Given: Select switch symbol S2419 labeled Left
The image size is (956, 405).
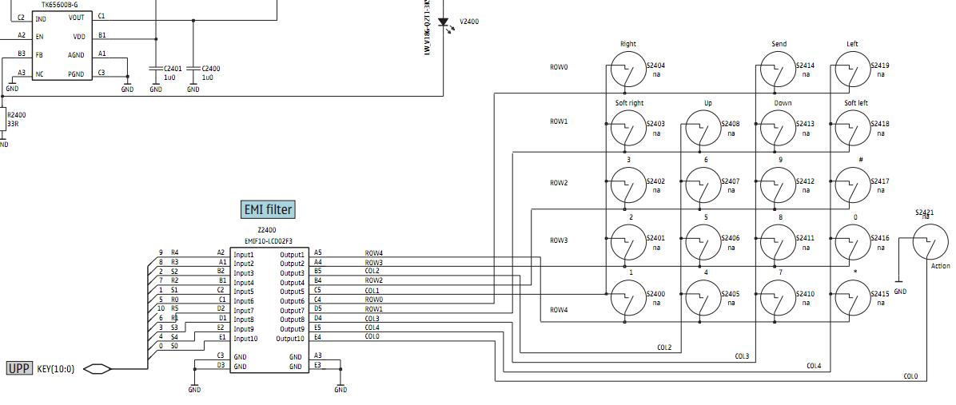Looking at the screenshot, I should tap(852, 68).
